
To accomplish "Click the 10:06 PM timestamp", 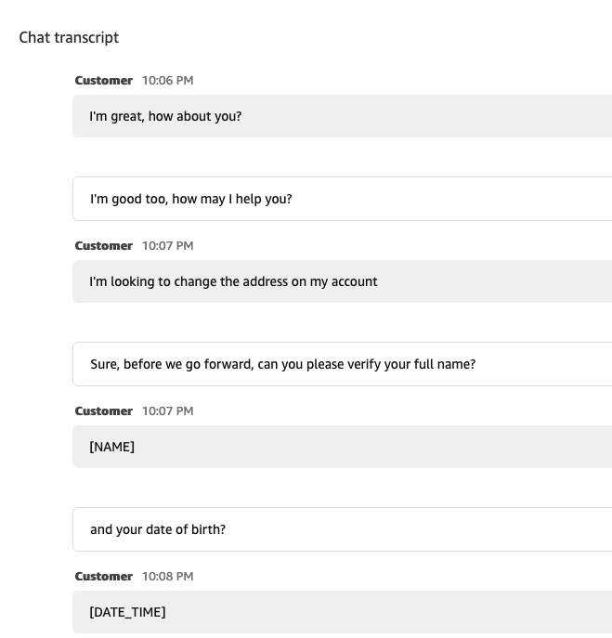I will (x=168, y=81).
